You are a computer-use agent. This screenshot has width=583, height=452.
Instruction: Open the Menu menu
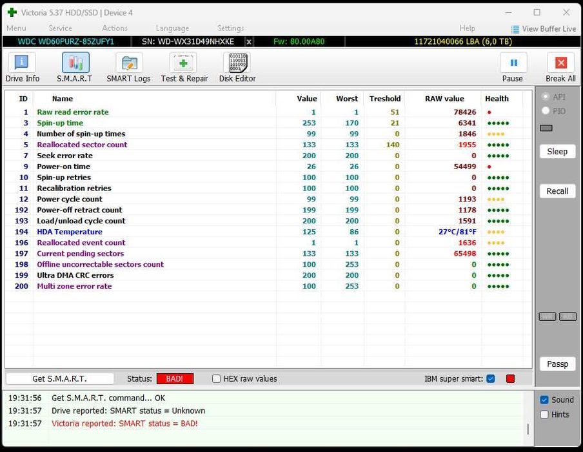click(x=16, y=28)
